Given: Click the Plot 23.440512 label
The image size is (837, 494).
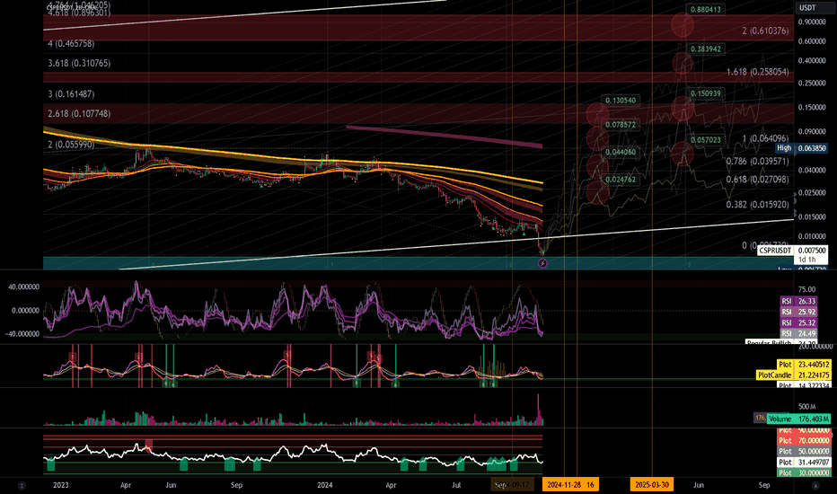Looking at the screenshot, I should click(804, 365).
